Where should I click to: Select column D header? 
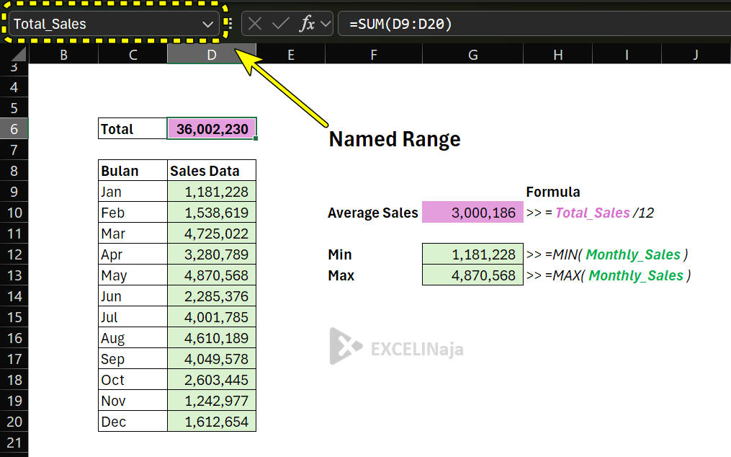(211, 54)
